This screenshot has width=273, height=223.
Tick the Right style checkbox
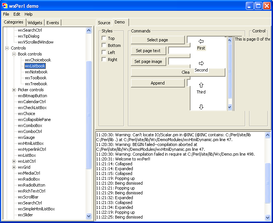[104, 60]
